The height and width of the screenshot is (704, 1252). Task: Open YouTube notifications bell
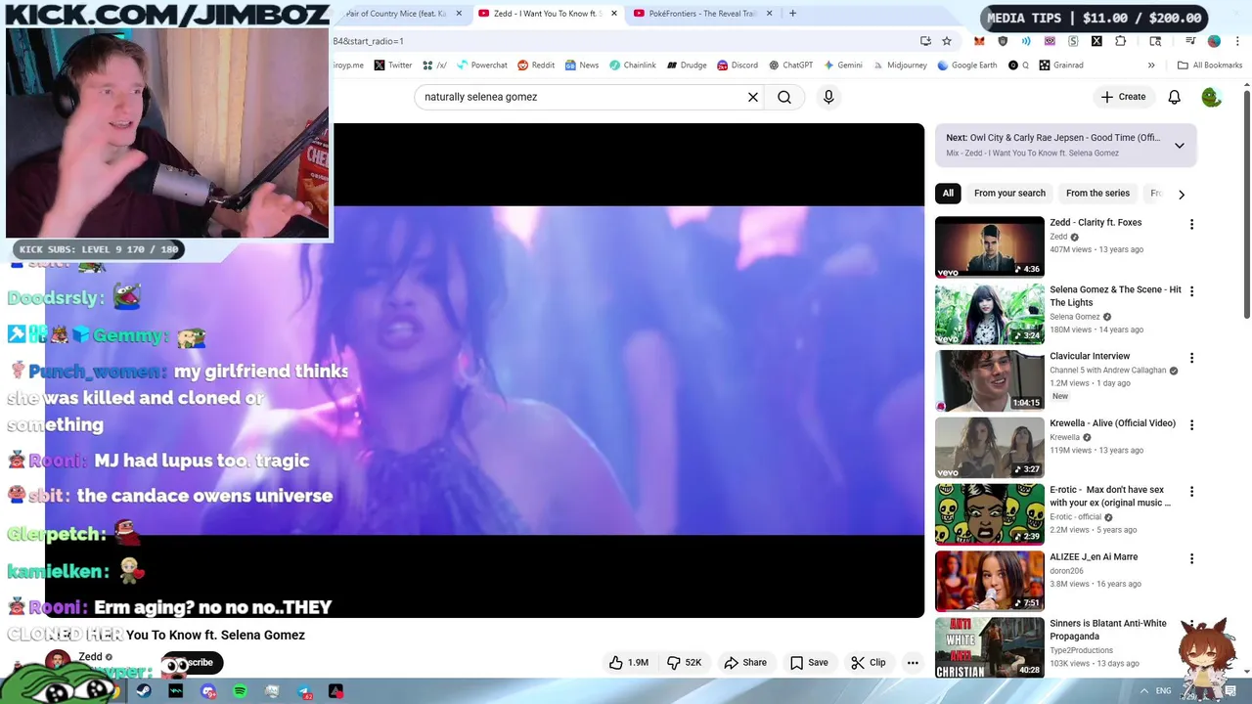coord(1174,97)
